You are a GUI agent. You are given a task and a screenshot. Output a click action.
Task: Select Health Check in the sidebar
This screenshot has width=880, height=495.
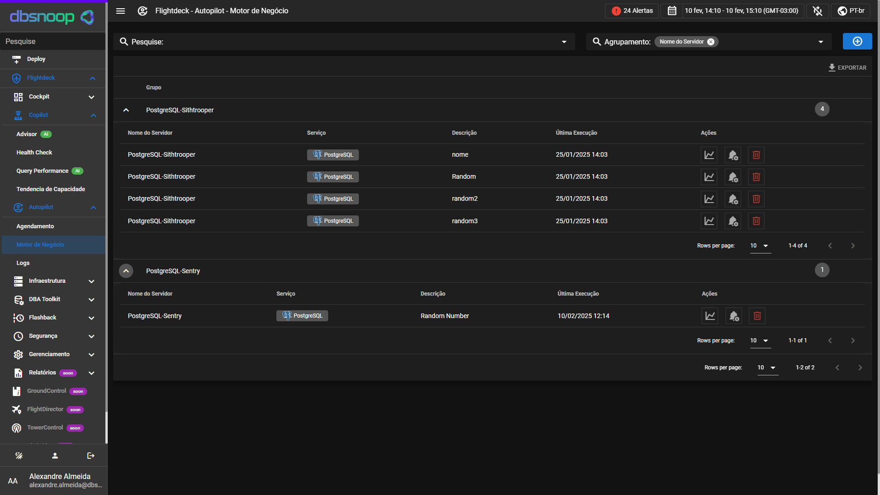[x=34, y=153]
